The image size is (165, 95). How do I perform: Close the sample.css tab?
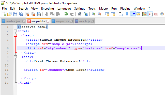click(x=71, y=21)
